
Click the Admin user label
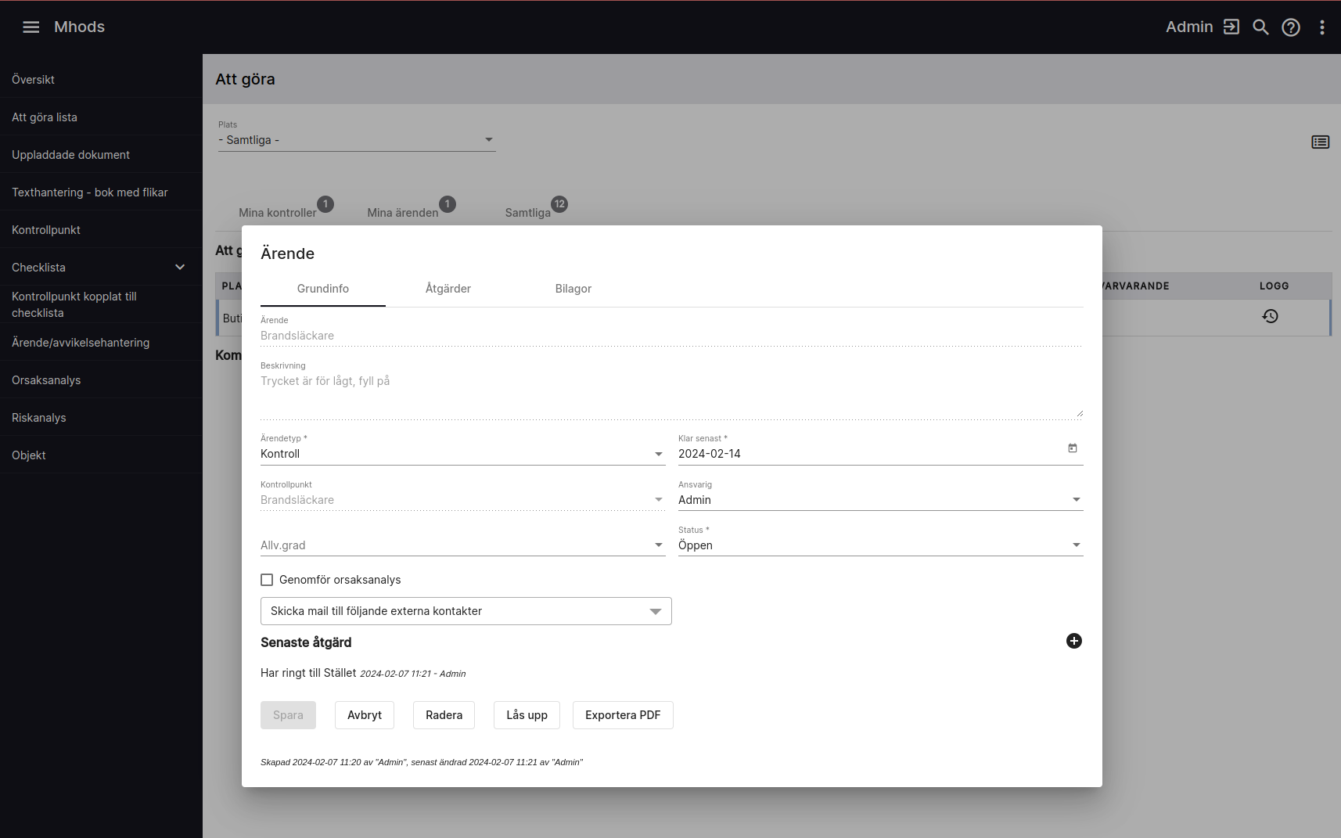click(x=1189, y=27)
